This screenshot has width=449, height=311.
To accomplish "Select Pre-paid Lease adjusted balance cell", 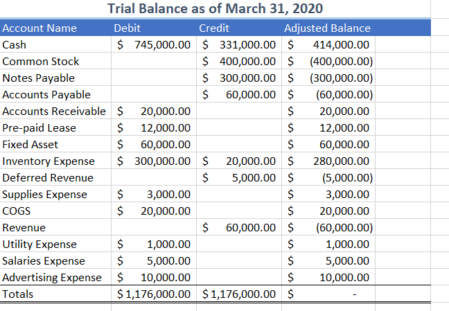I will [328, 127].
